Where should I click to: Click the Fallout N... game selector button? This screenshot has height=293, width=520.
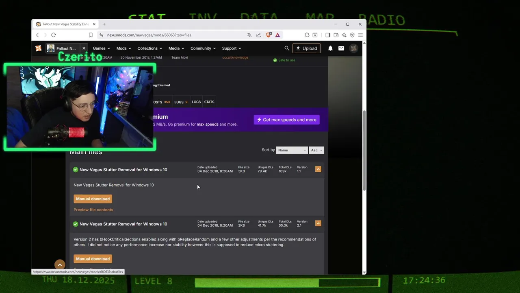pos(62,48)
